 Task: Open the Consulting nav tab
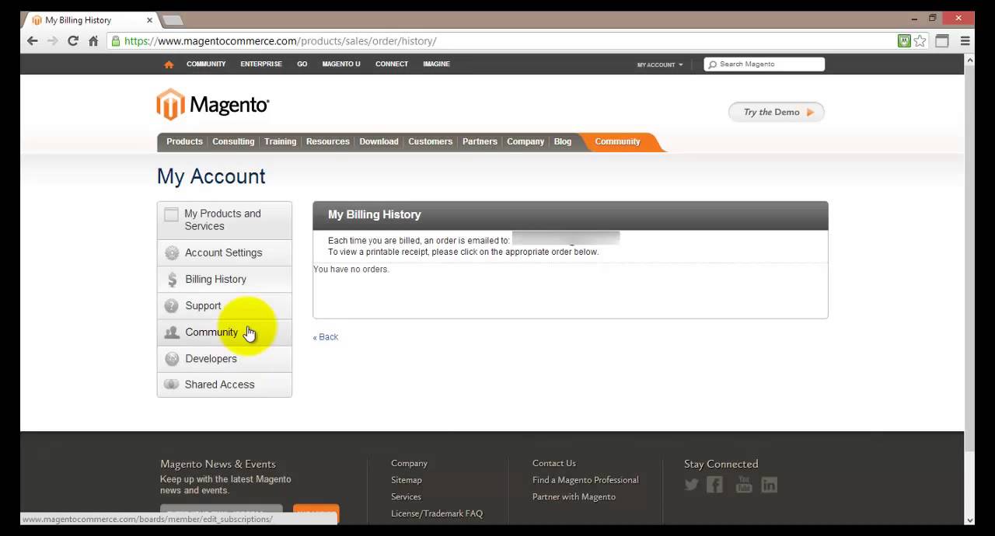233,141
